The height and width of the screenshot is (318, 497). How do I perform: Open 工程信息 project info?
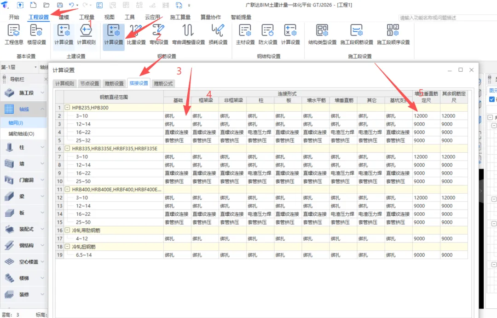tap(14, 35)
